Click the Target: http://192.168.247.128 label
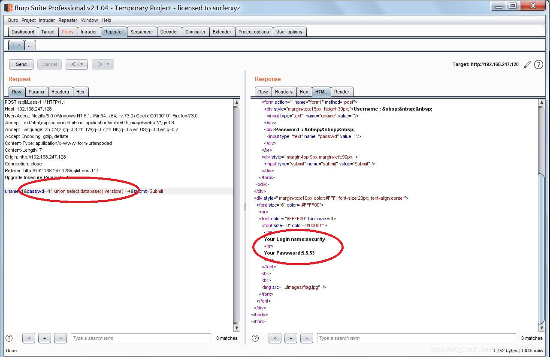550x357 pixels. tap(485, 64)
